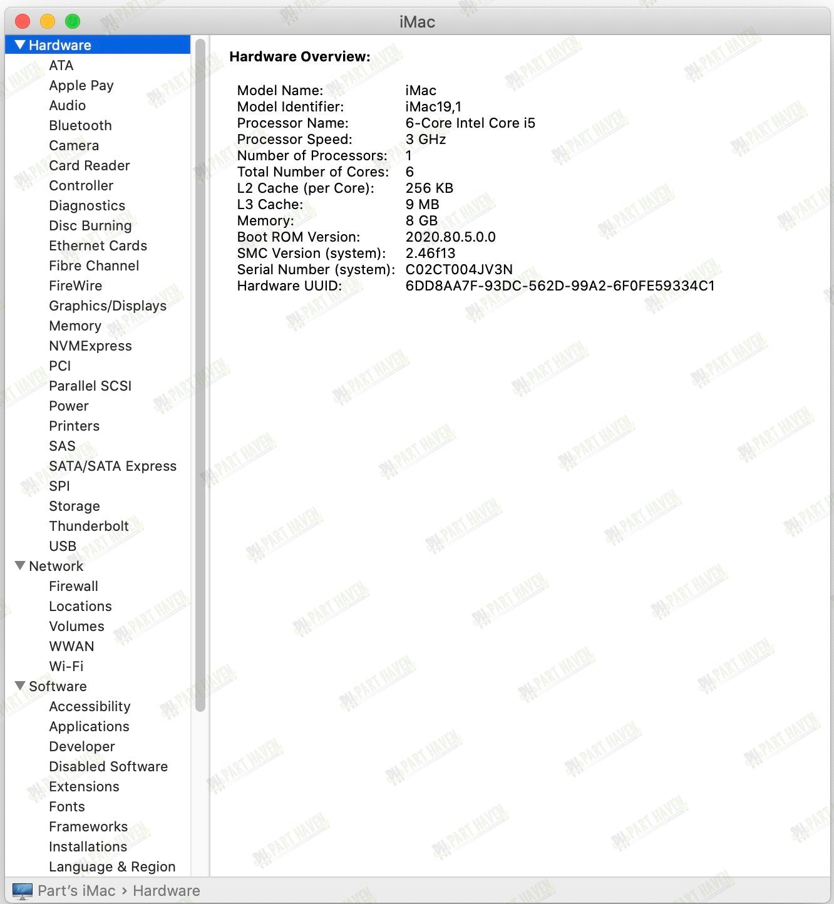Viewport: 834px width, 904px height.
Task: Show Ethernet Cards information
Action: pos(98,245)
